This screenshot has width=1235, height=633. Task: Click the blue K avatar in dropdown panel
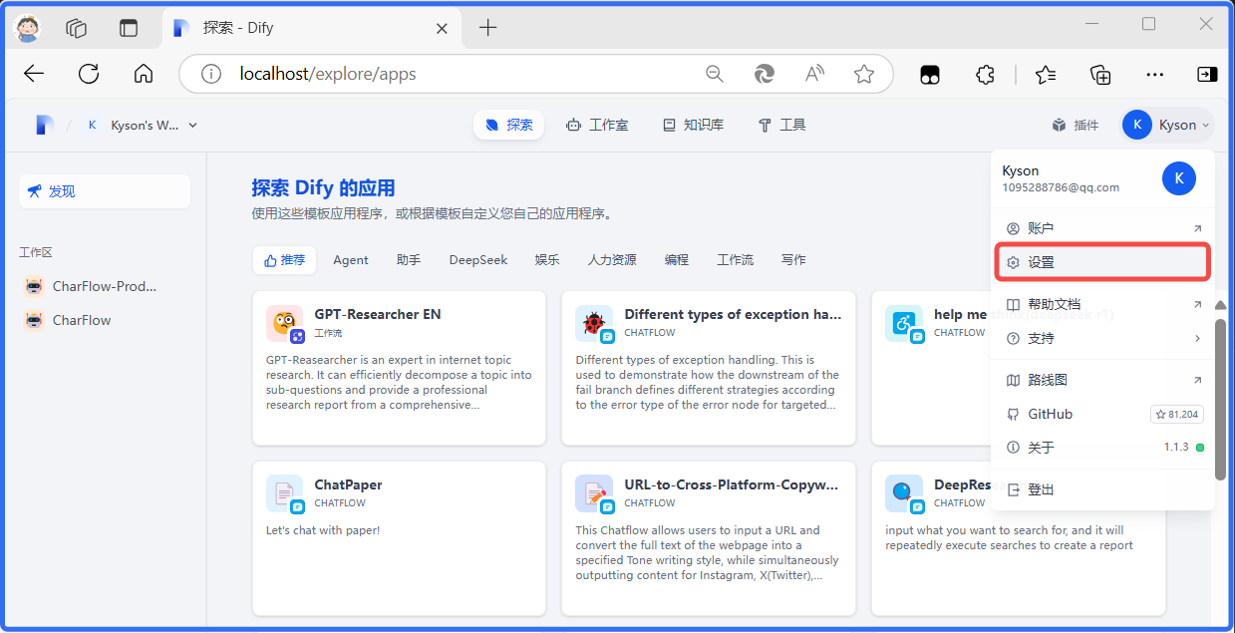pyautogui.click(x=1179, y=178)
